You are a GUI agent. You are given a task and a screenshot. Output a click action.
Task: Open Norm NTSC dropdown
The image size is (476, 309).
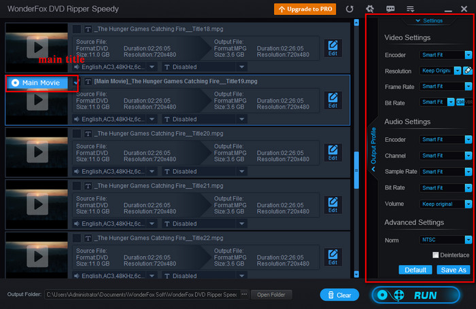coord(469,240)
